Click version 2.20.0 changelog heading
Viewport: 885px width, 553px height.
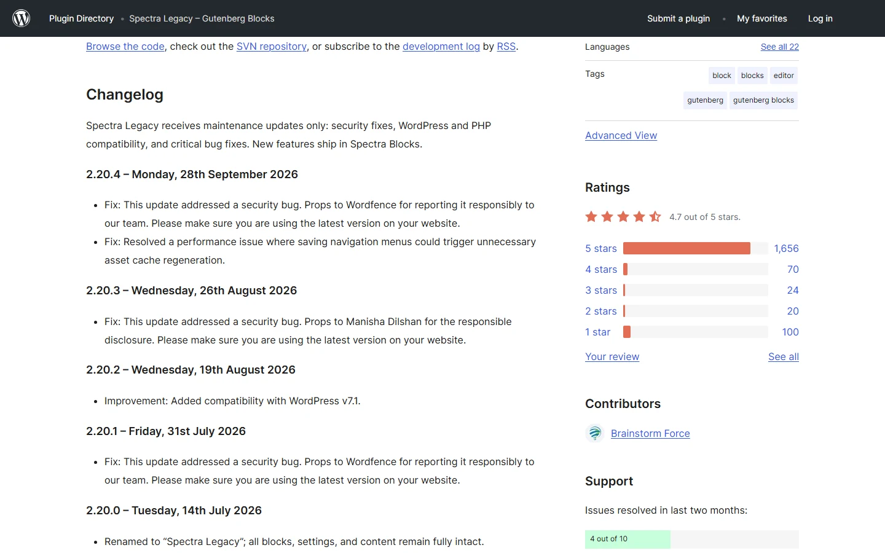(x=174, y=510)
